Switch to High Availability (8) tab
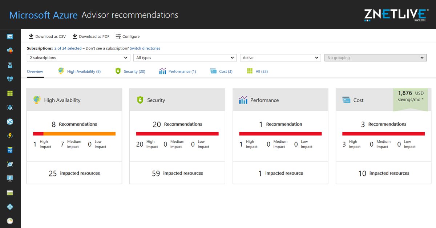 79,72
